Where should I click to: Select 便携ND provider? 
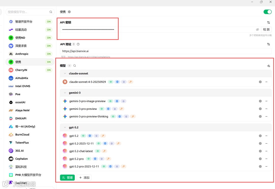(x=30, y=38)
